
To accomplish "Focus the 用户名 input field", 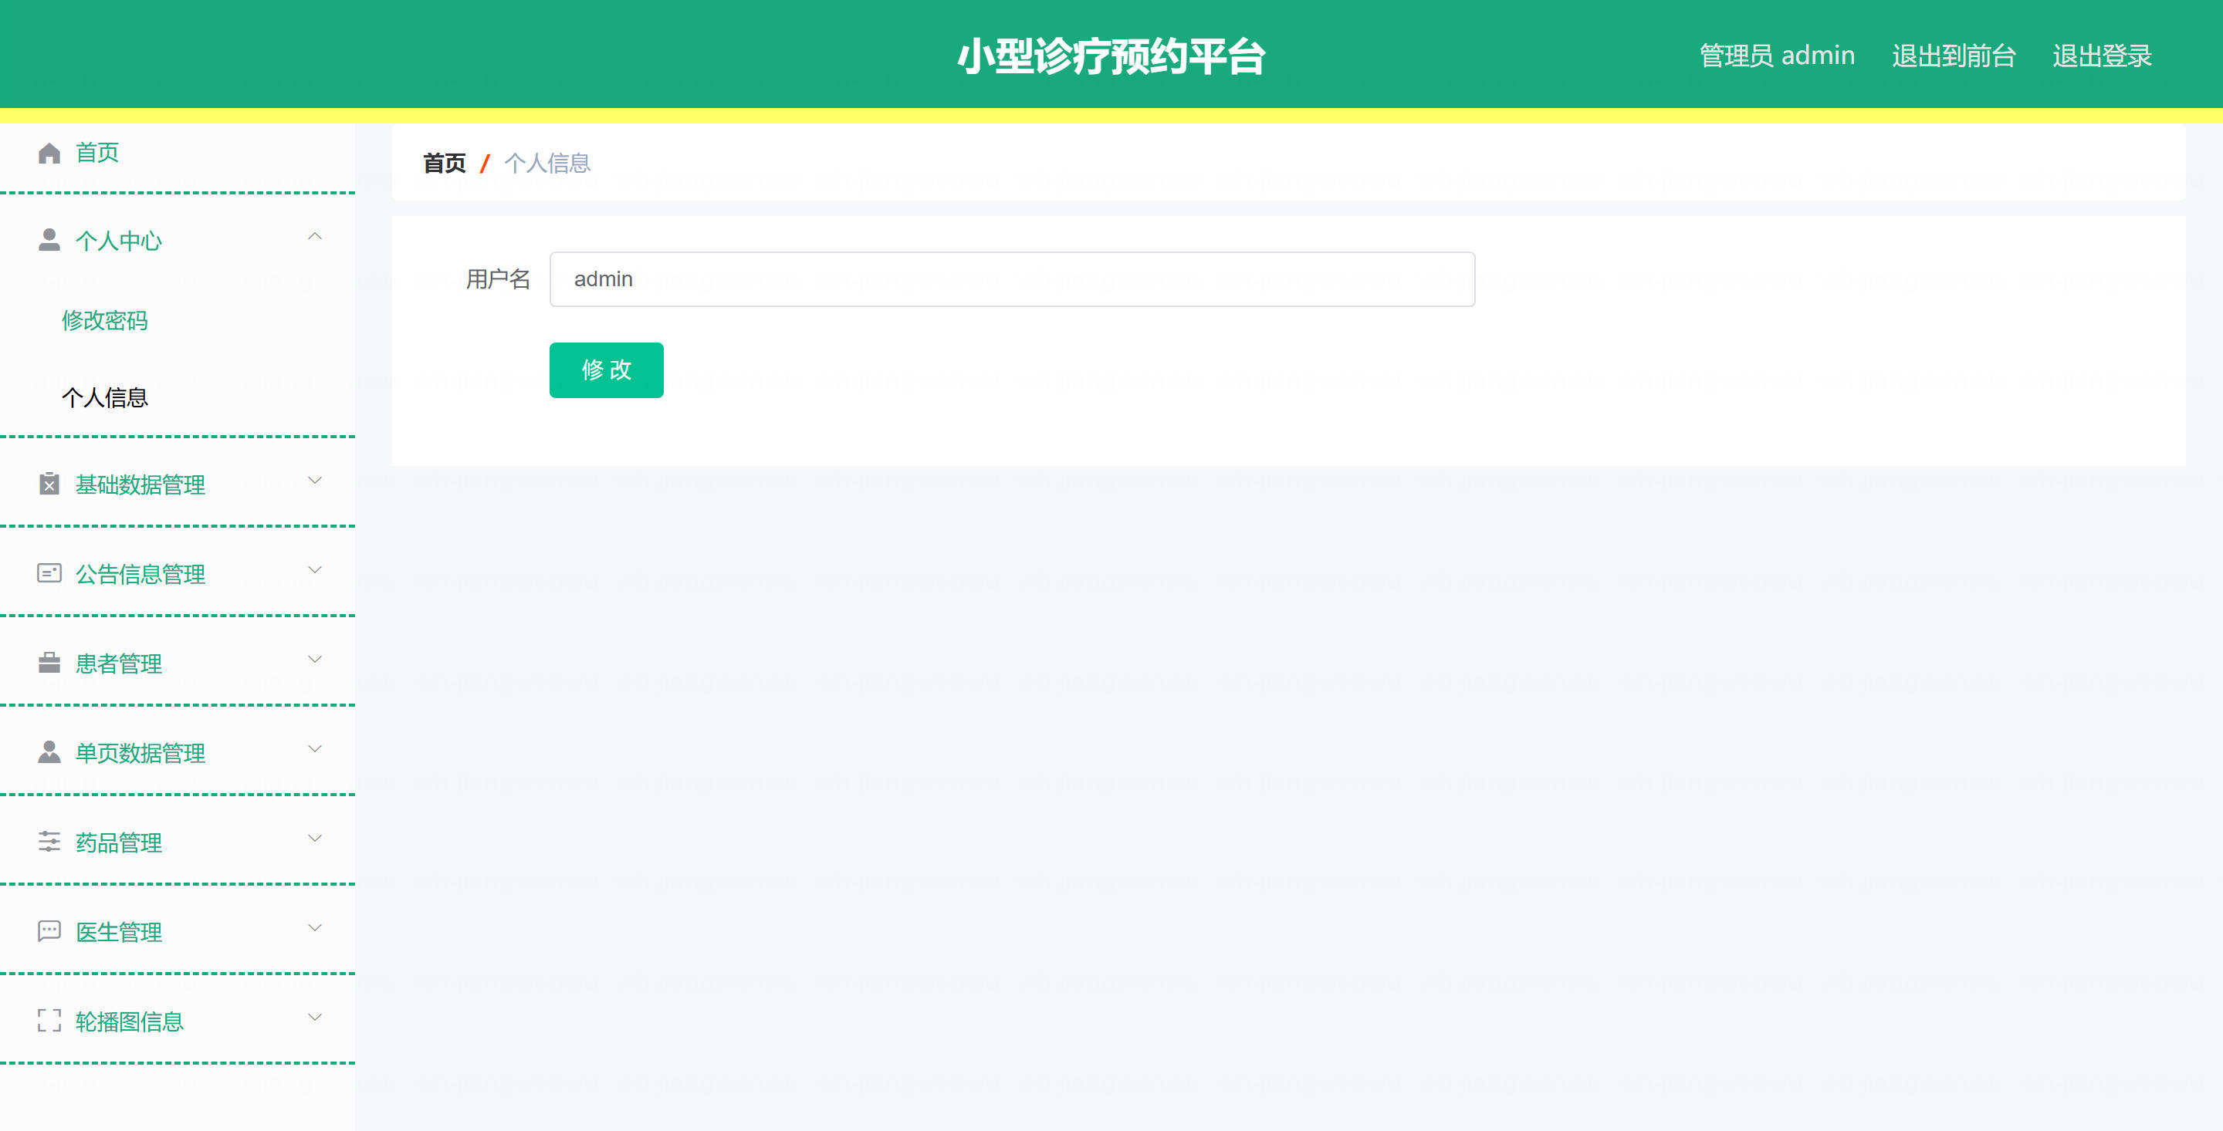I will (x=1012, y=279).
